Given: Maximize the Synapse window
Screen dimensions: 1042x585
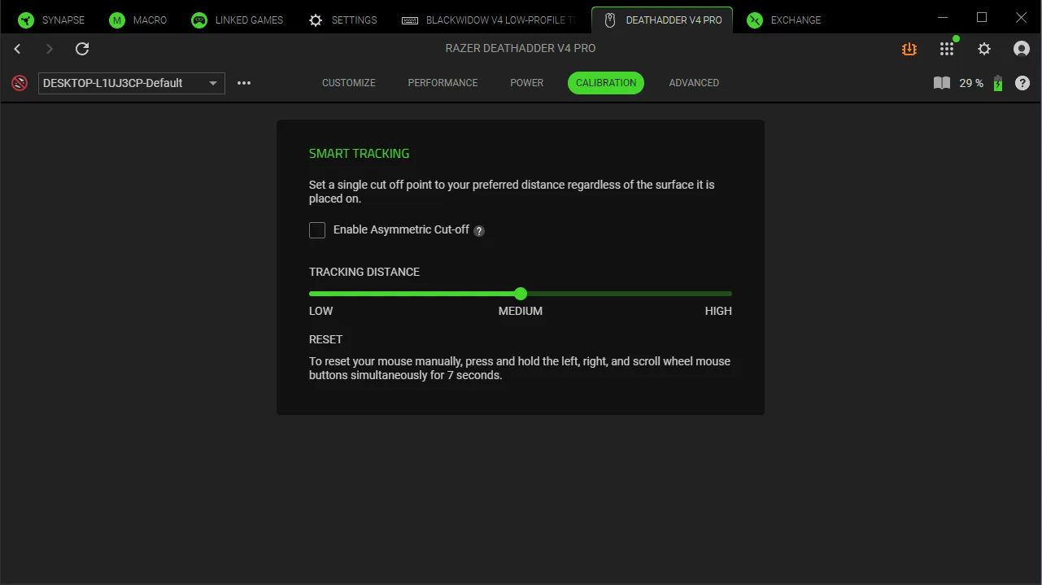Looking at the screenshot, I should click(982, 17).
